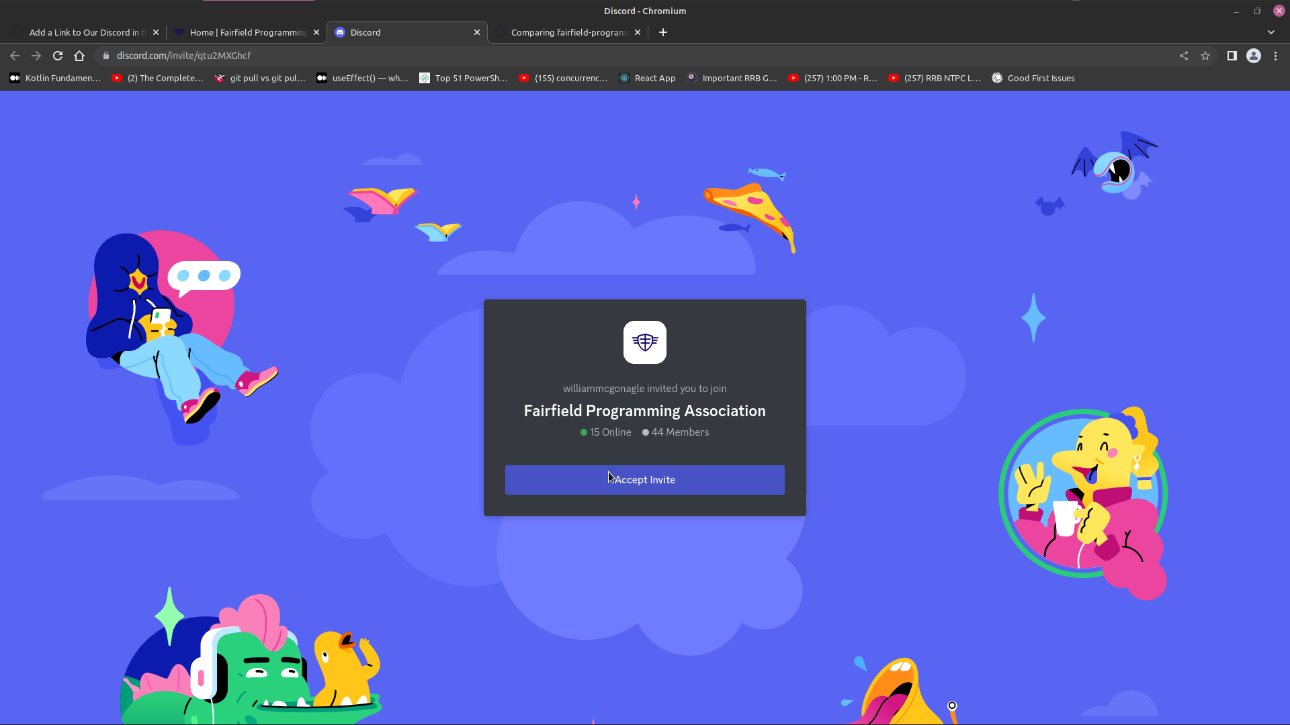Image resolution: width=1290 pixels, height=725 pixels.
Task: Restore the Chromium window size
Action: click(1258, 11)
